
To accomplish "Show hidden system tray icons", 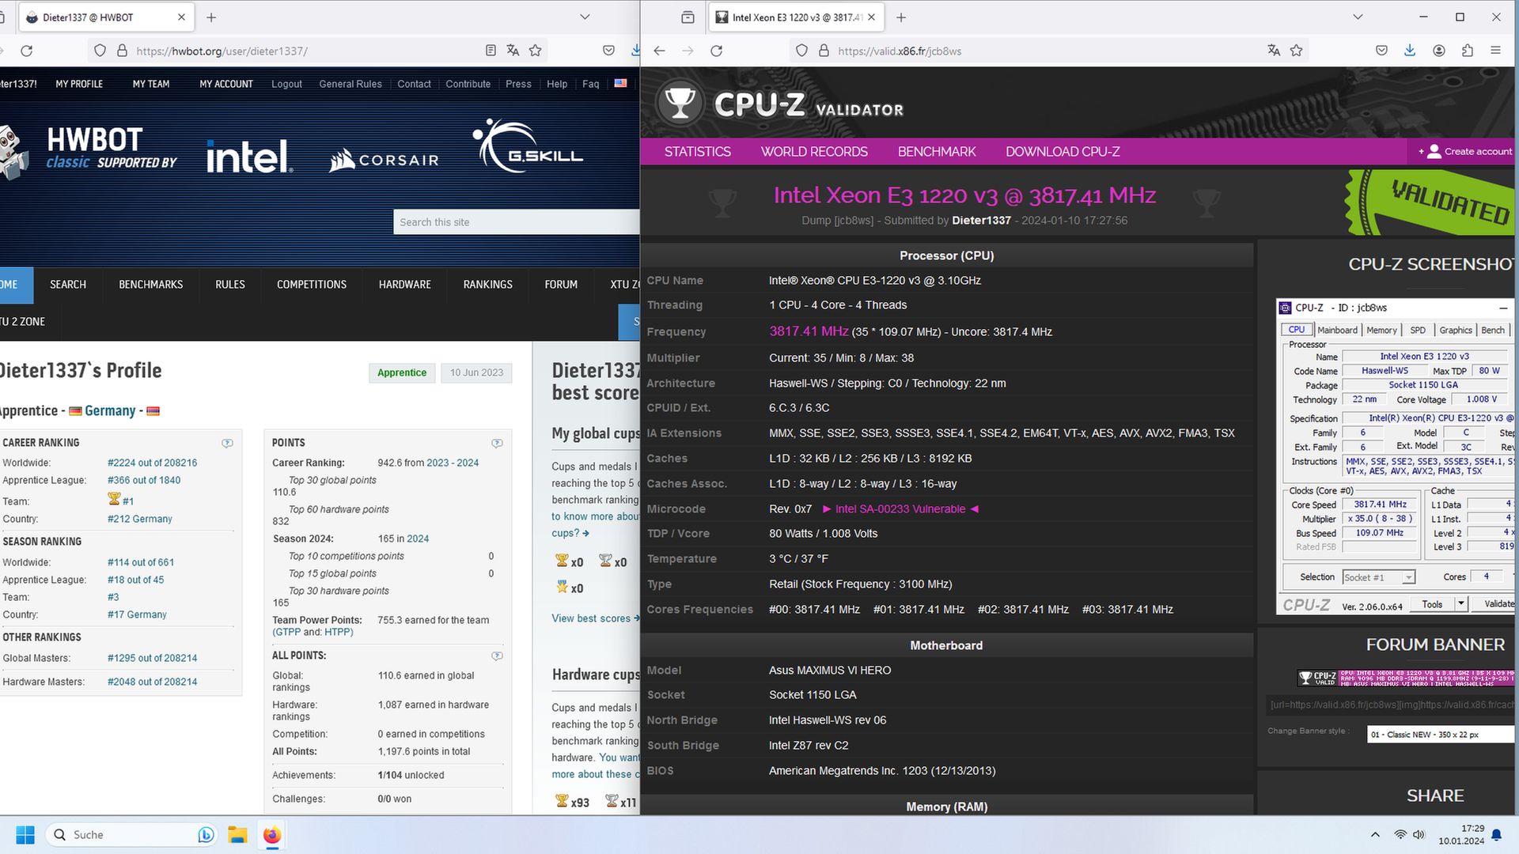I will [1375, 835].
